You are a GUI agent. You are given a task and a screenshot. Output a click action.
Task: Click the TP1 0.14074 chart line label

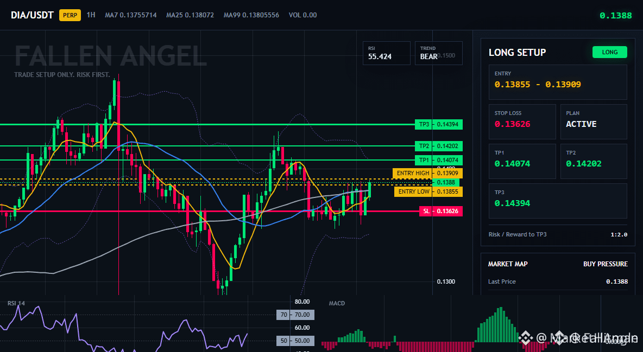point(439,160)
